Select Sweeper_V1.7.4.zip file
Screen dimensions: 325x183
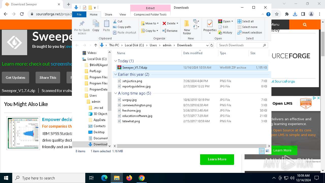pyautogui.click(x=192, y=68)
